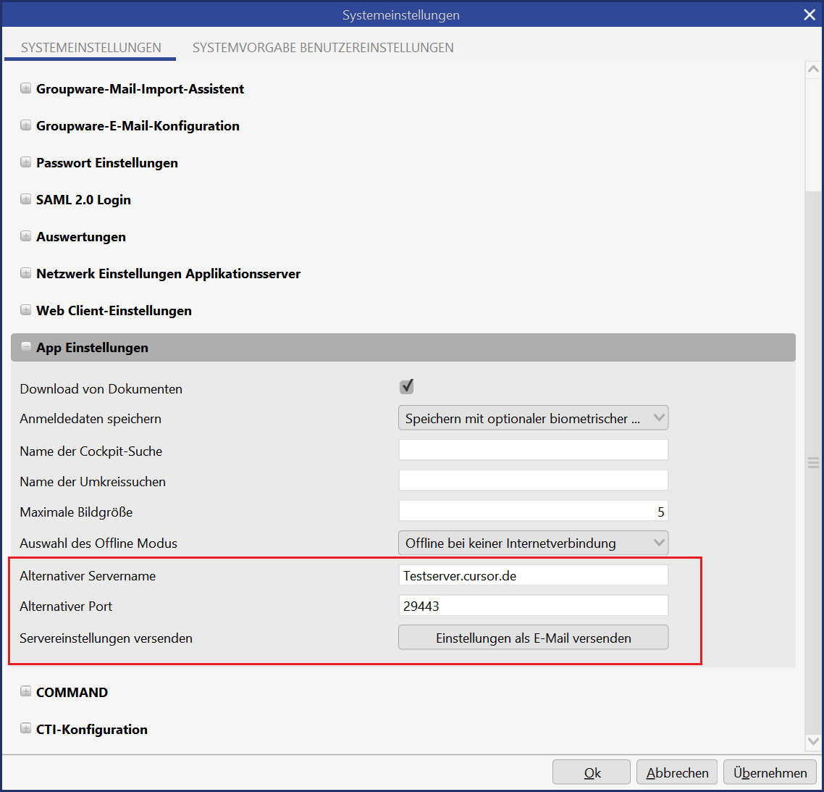824x792 pixels.
Task: Open the Anmeldedaten speichern dropdown
Action: (x=533, y=418)
